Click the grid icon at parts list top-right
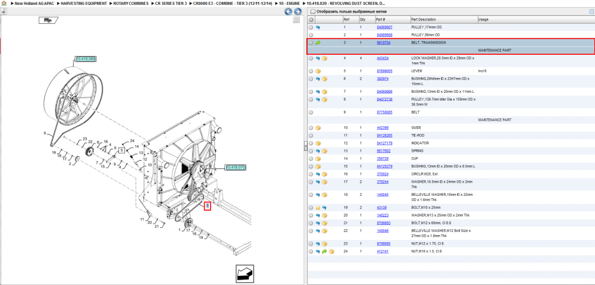595x285 pixels. [590, 11]
